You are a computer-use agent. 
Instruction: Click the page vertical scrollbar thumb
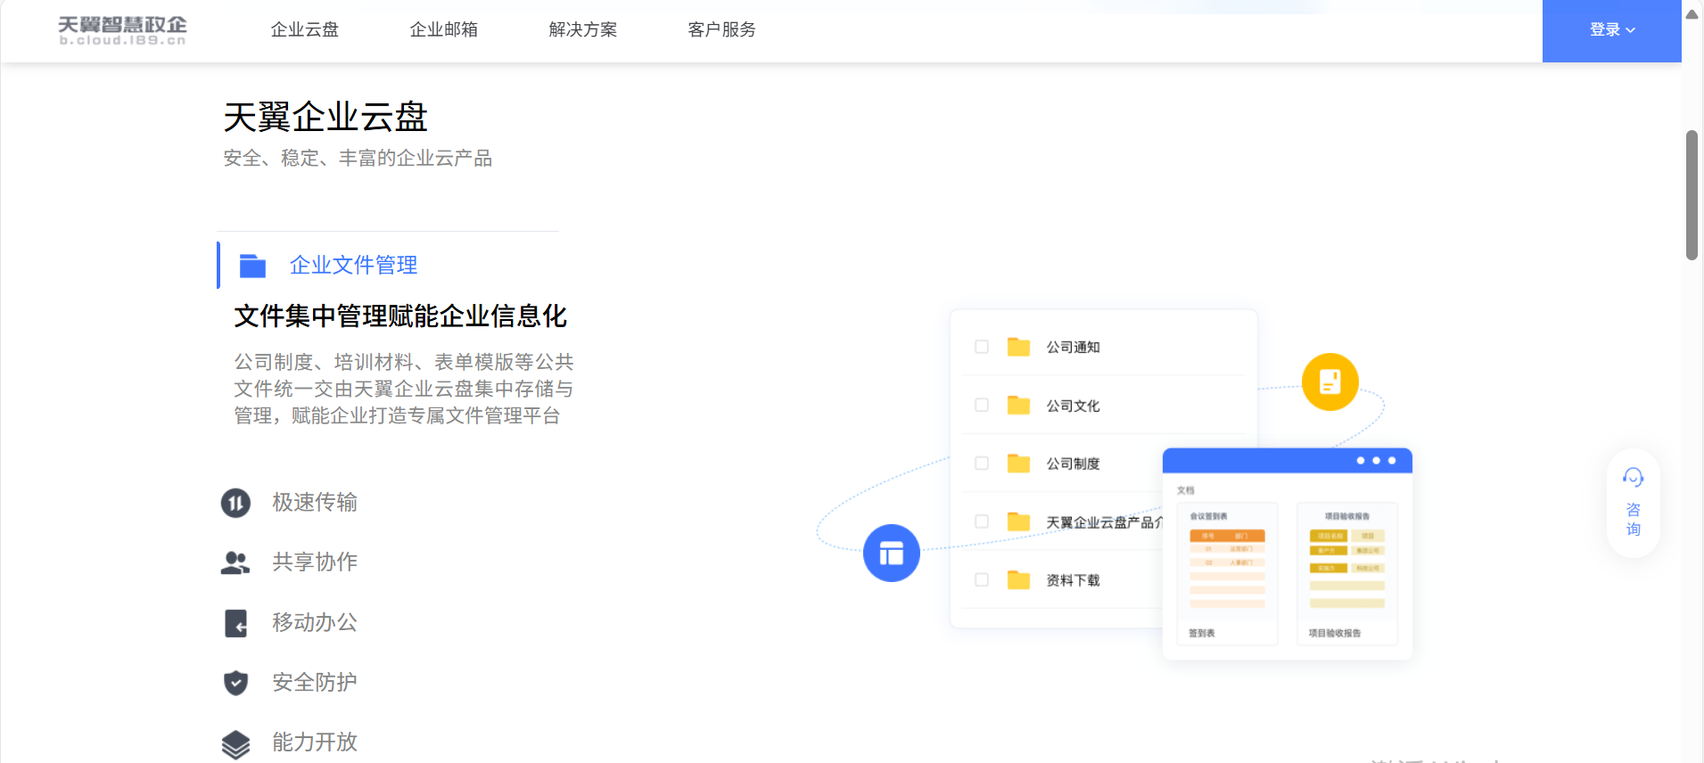tap(1692, 195)
